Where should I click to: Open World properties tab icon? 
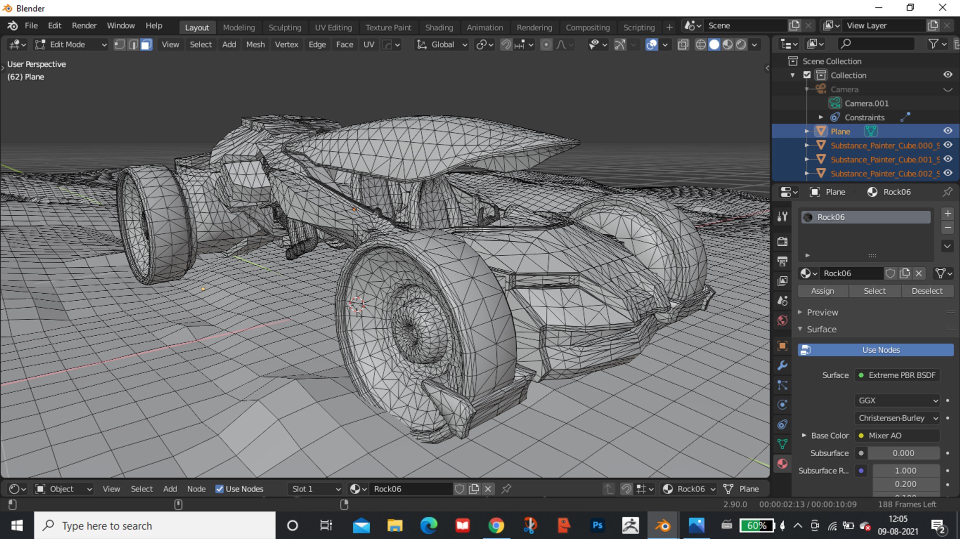point(782,320)
